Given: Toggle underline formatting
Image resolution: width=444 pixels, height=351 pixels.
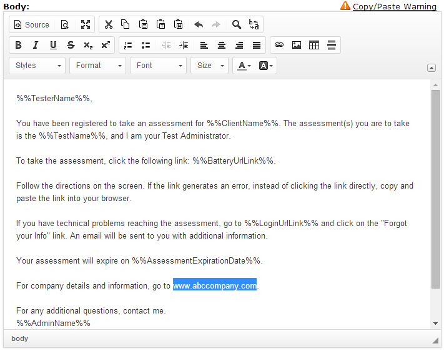Looking at the screenshot, I should 53,45.
